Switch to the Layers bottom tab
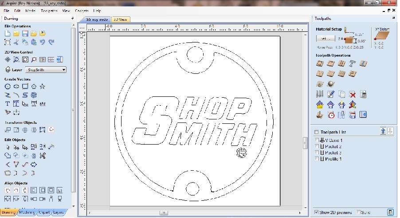 (x=59, y=212)
